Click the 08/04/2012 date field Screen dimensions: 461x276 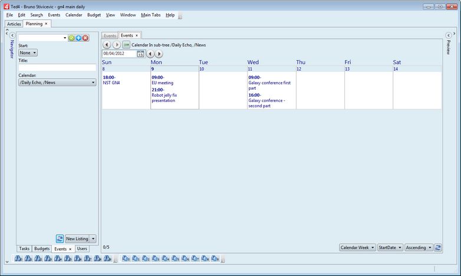pos(119,54)
